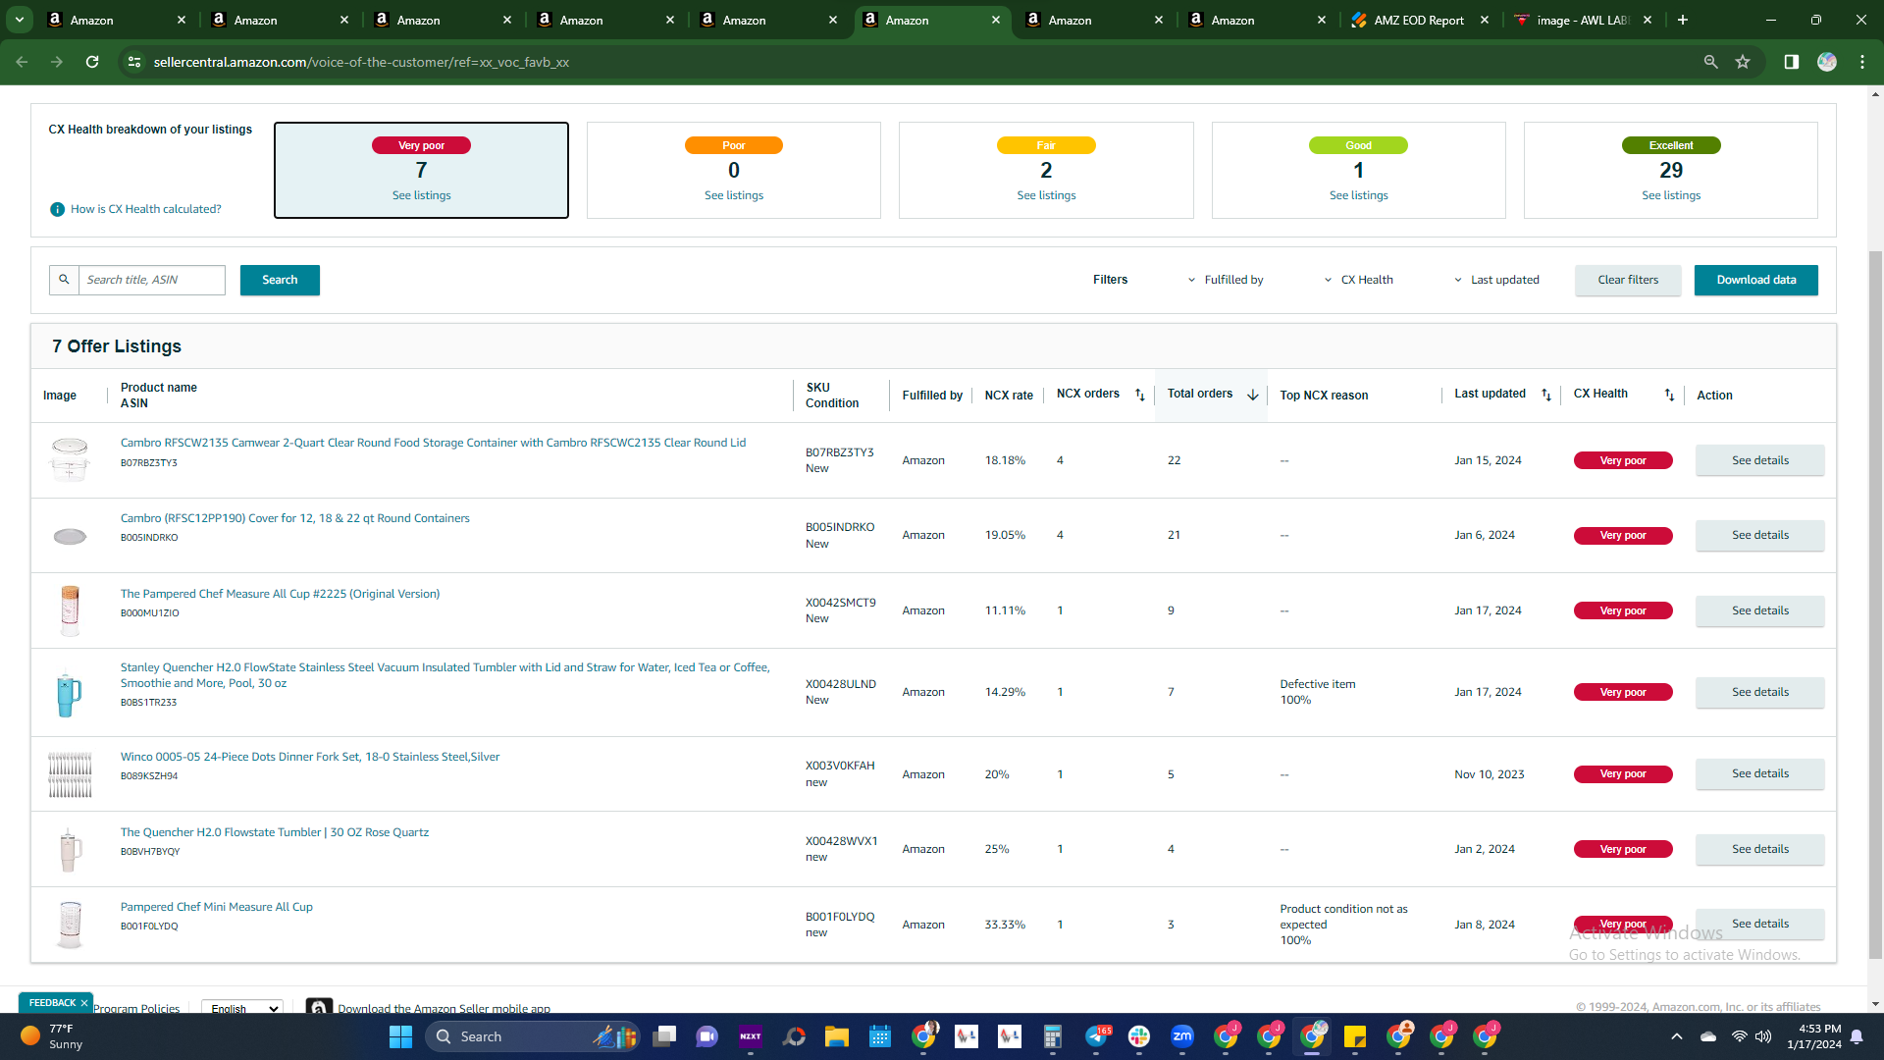Viewport: 1884px width, 1060px height.
Task: Toggle the browser side panel icon
Action: (x=1791, y=62)
